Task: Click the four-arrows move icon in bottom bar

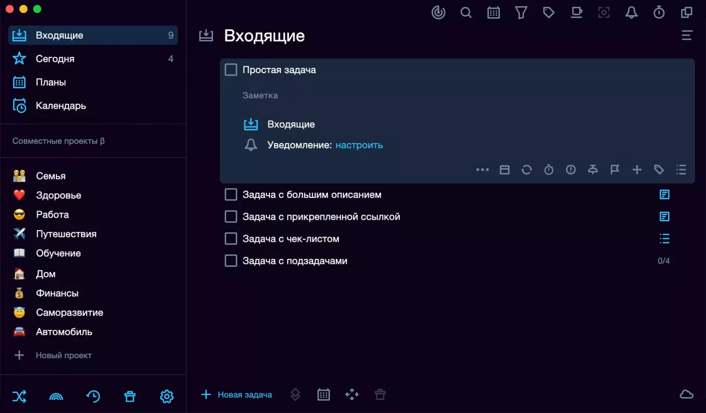Action: pos(352,395)
